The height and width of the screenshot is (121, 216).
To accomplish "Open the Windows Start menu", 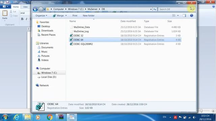I will click(5, 117).
